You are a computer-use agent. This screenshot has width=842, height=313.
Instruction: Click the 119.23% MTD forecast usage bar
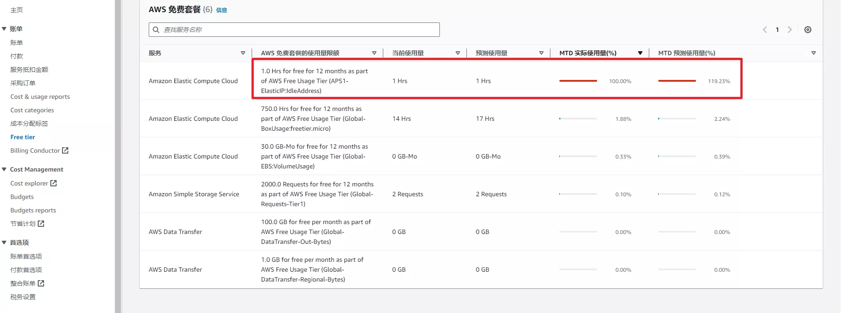677,81
